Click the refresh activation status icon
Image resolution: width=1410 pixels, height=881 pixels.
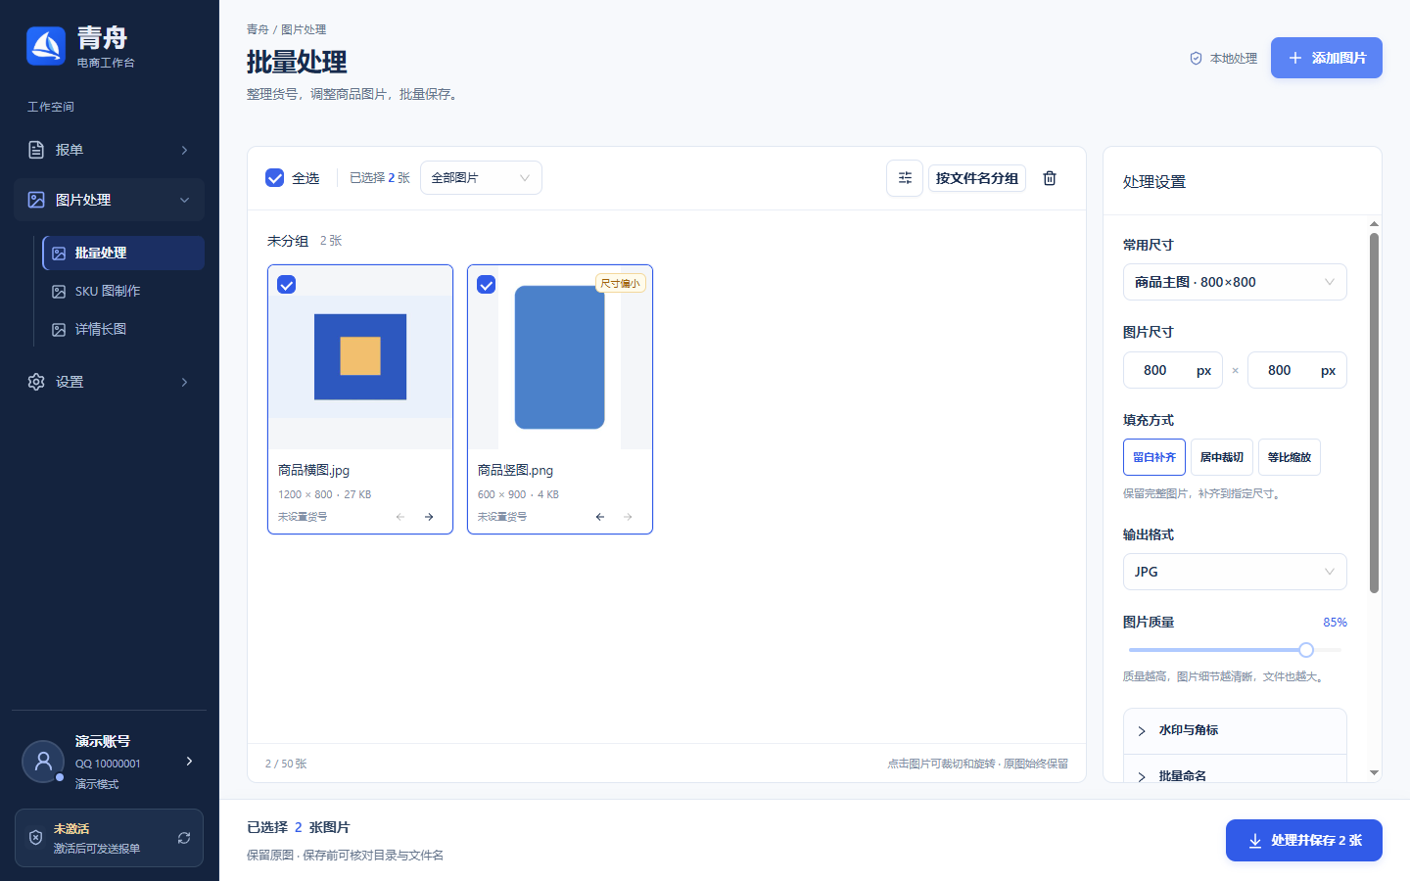coord(184,838)
